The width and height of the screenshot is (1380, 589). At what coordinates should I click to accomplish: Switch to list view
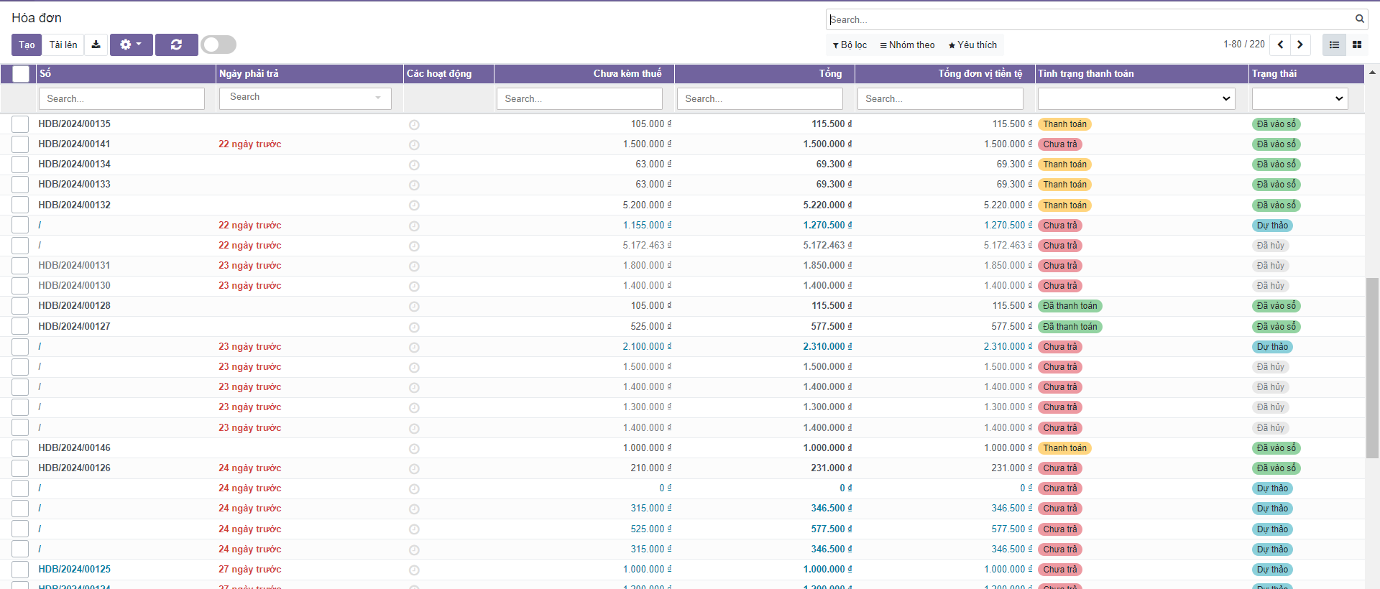[1334, 45]
